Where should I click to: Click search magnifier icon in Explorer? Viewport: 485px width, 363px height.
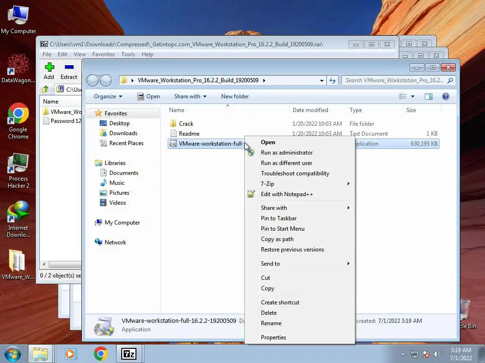(x=450, y=80)
